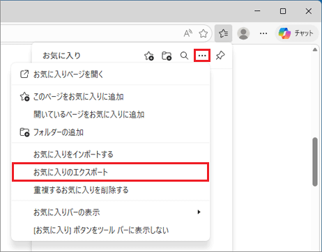Click the add folder icon in favorites panel
The image size is (322, 252).
point(167,56)
